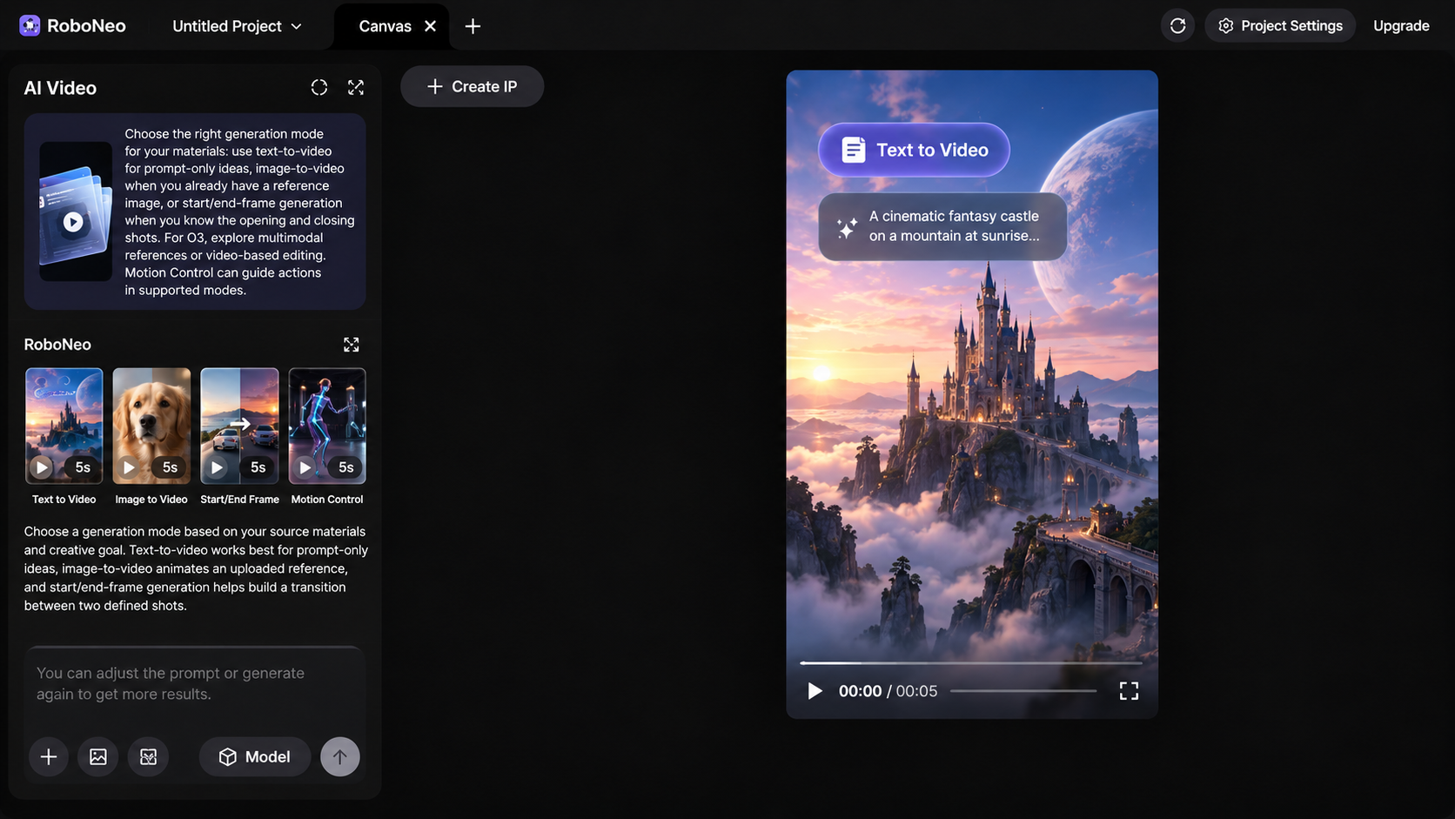This screenshot has width=1455, height=819.
Task: Open the Untitled Project dropdown
Action: pyautogui.click(x=237, y=26)
